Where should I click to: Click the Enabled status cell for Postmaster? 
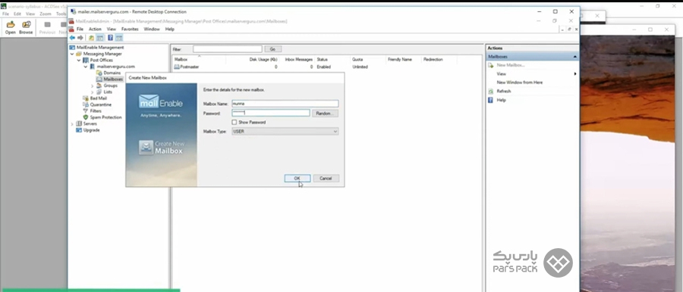tap(323, 67)
